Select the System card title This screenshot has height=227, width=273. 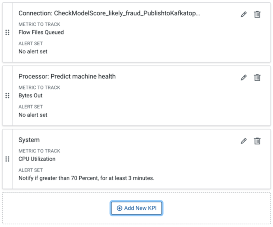(29, 140)
